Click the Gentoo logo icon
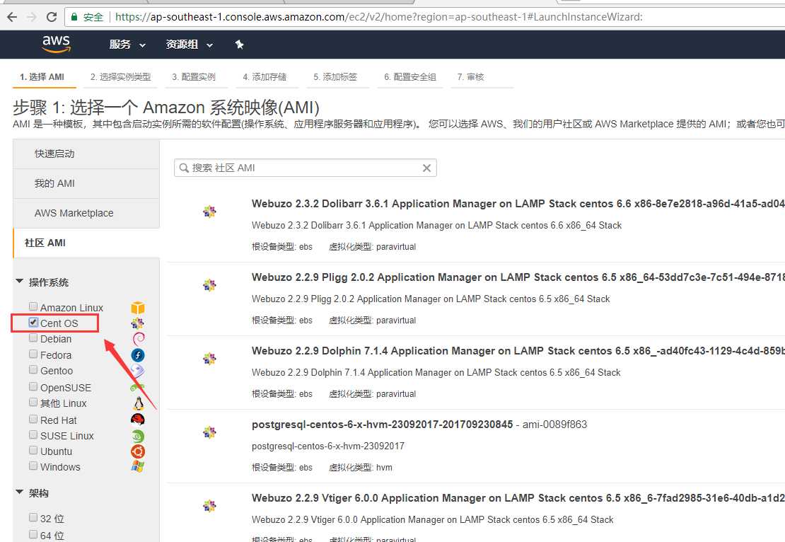This screenshot has width=785, height=542. (x=138, y=371)
